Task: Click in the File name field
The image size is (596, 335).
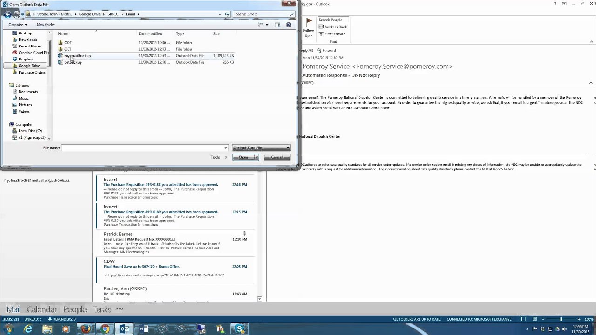Action: pyautogui.click(x=142, y=148)
